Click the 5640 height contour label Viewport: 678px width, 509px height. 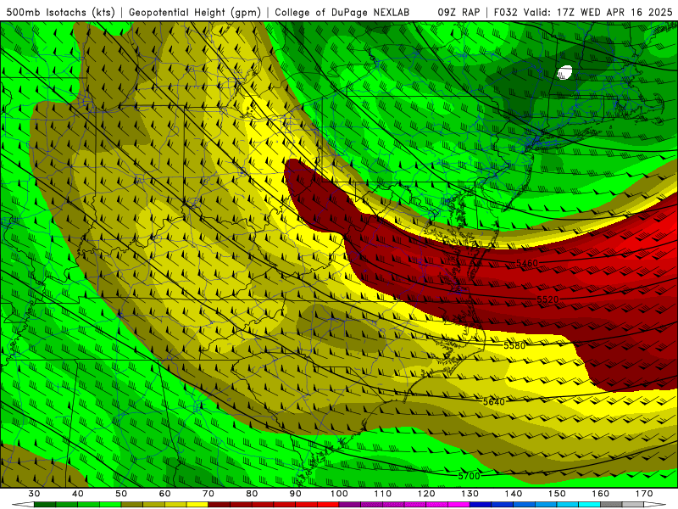494,401
